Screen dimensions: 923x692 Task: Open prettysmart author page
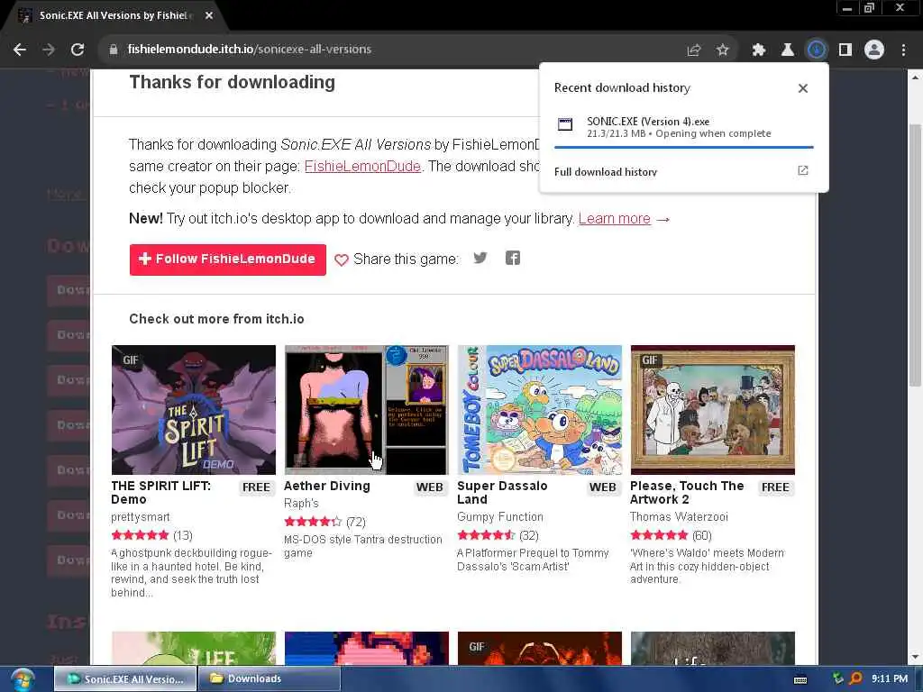pos(140,517)
